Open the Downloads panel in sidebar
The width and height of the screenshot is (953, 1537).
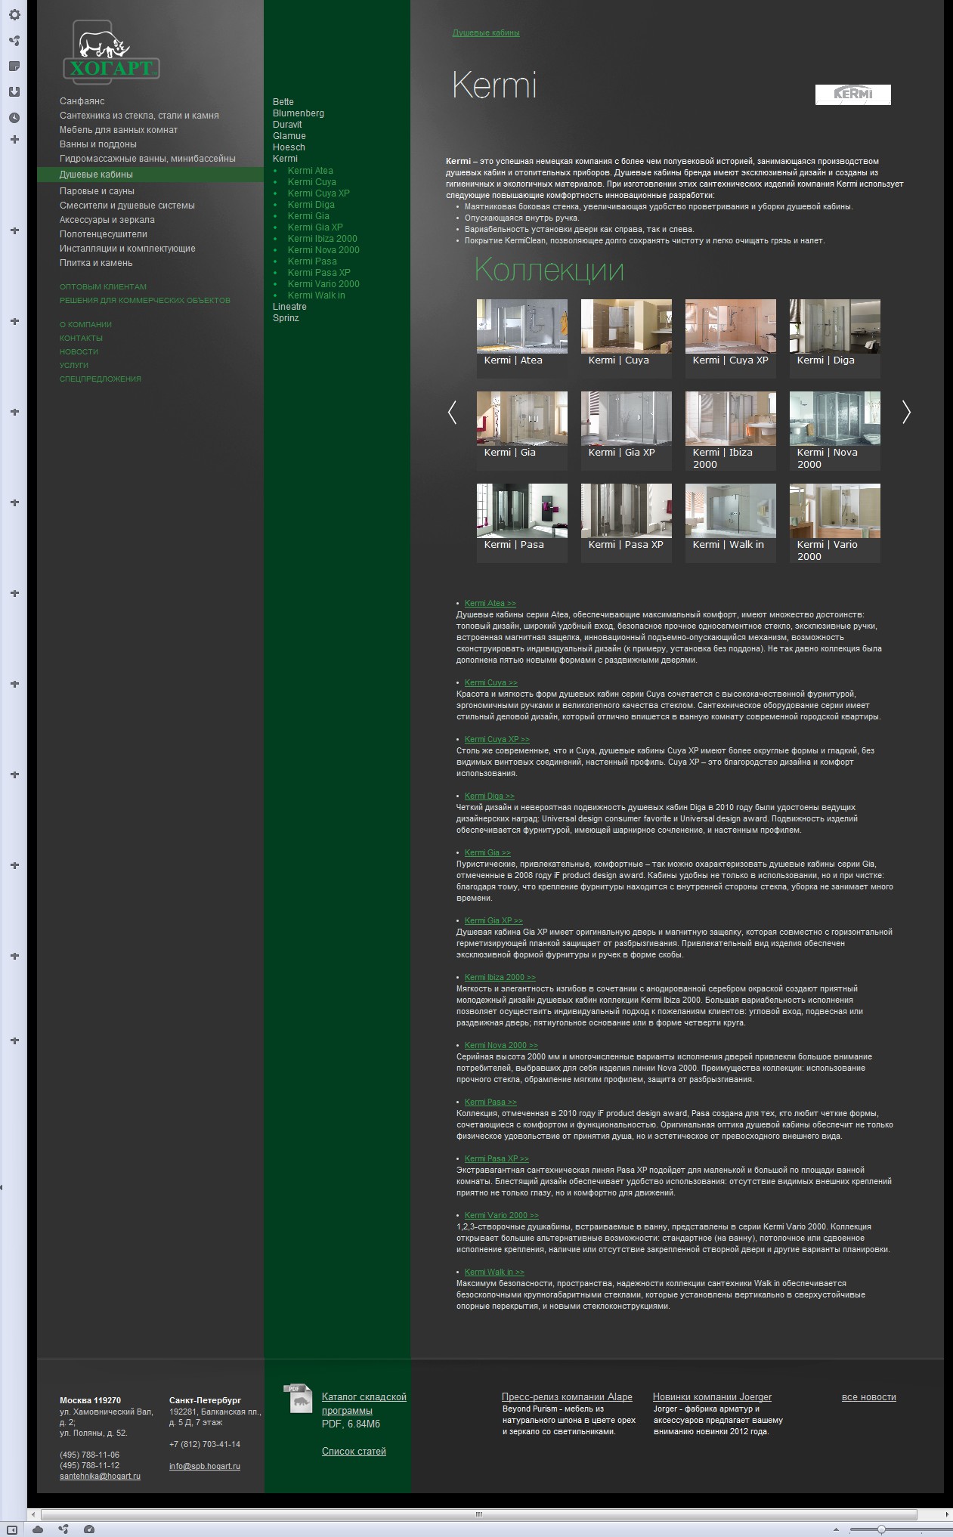(14, 91)
